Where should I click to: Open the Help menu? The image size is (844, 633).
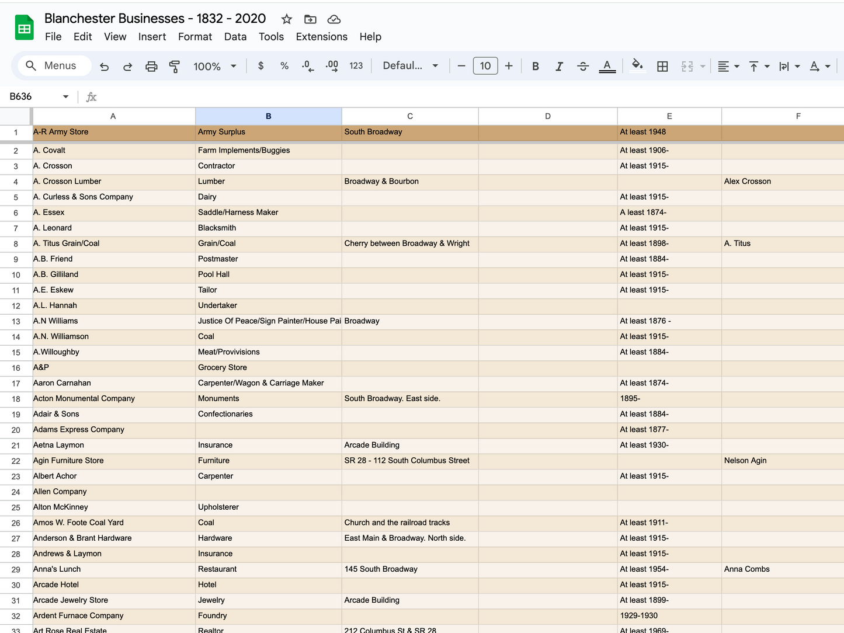point(370,37)
